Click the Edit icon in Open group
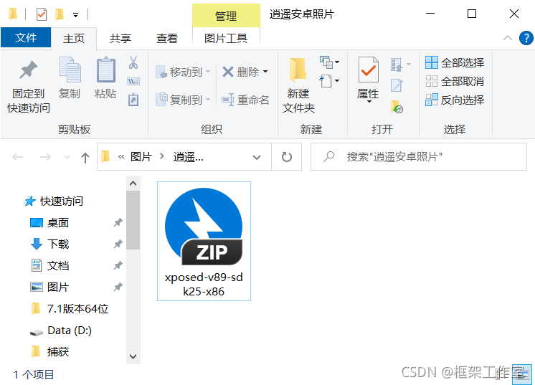The image size is (535, 385). coord(397,85)
